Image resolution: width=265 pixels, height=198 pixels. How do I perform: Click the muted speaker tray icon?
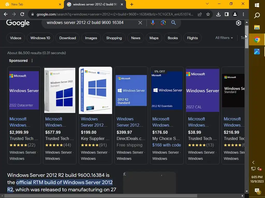coord(259,169)
